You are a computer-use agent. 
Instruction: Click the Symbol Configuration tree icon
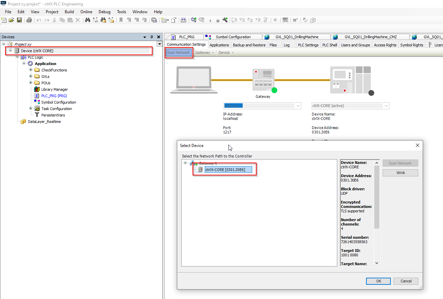37,102
